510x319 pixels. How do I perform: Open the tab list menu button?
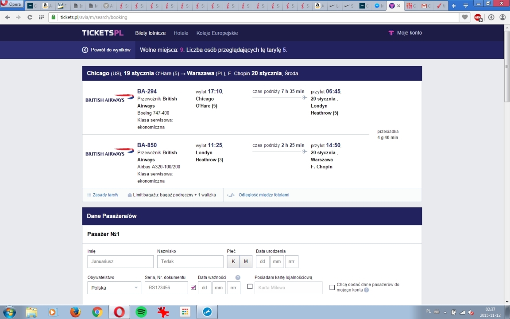(466, 5)
